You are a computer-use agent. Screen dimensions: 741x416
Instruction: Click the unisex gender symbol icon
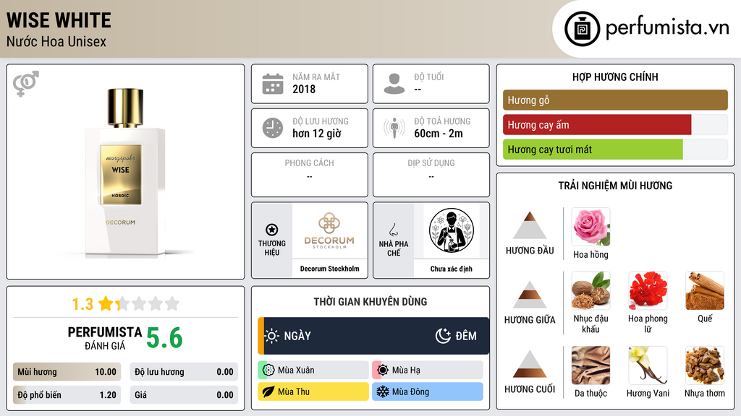click(x=25, y=84)
